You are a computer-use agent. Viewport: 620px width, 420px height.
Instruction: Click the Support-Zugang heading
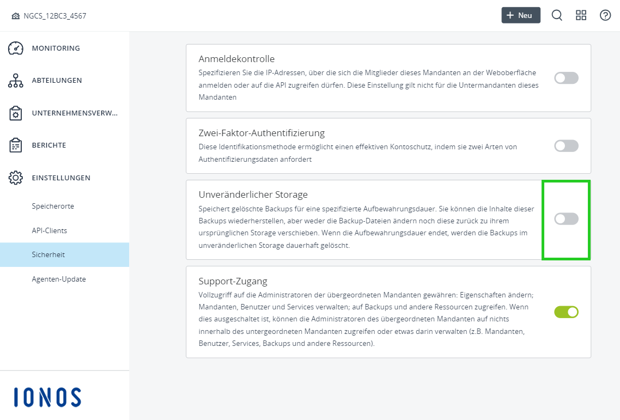(233, 281)
